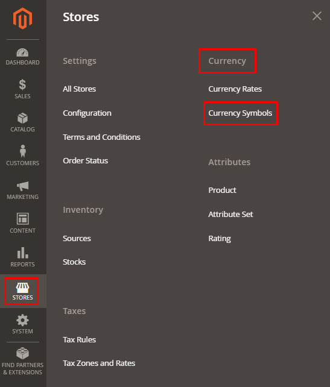This screenshot has width=330, height=387.
Task: Open the Dashboard gauge icon
Action: (22, 52)
